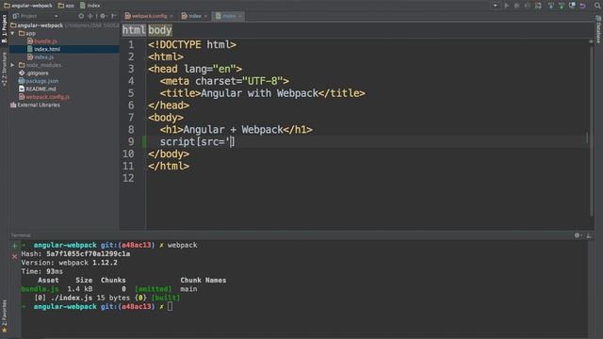The width and height of the screenshot is (603, 339).
Task: Close terminal session red X icon
Action: pyautogui.click(x=15, y=256)
